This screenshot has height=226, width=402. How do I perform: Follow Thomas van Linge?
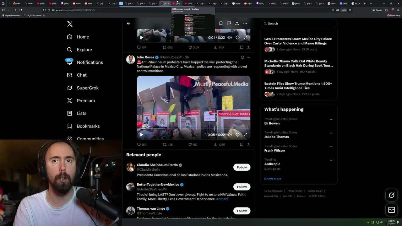[242, 211]
